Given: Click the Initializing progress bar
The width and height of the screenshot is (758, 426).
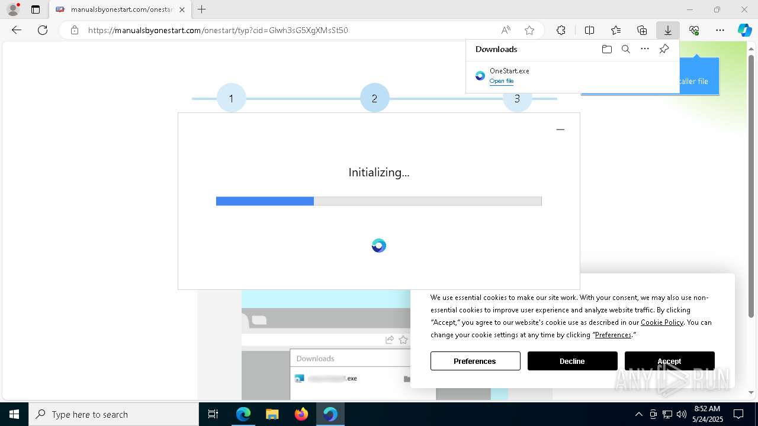Looking at the screenshot, I should pos(378,201).
